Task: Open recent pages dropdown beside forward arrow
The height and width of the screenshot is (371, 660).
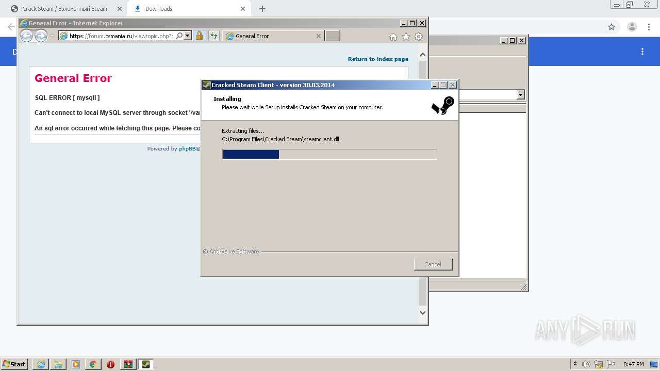Action: point(52,36)
